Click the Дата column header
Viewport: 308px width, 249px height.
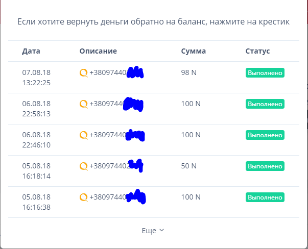coord(31,51)
